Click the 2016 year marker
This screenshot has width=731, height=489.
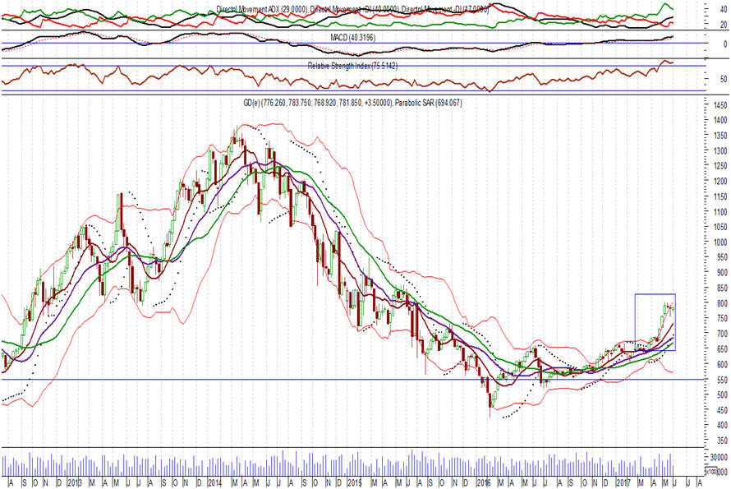coord(487,482)
